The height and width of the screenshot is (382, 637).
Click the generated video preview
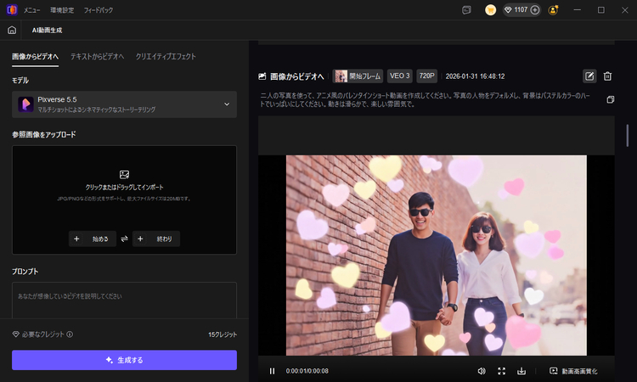[437, 256]
